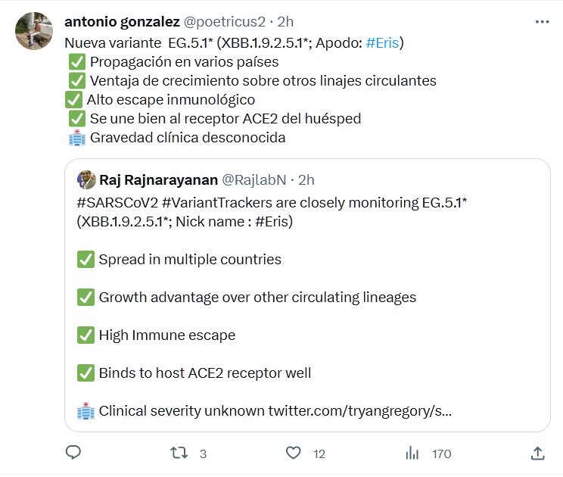Click check mark beside 'Spread in multiple countries'
563x477 pixels.
click(x=86, y=260)
